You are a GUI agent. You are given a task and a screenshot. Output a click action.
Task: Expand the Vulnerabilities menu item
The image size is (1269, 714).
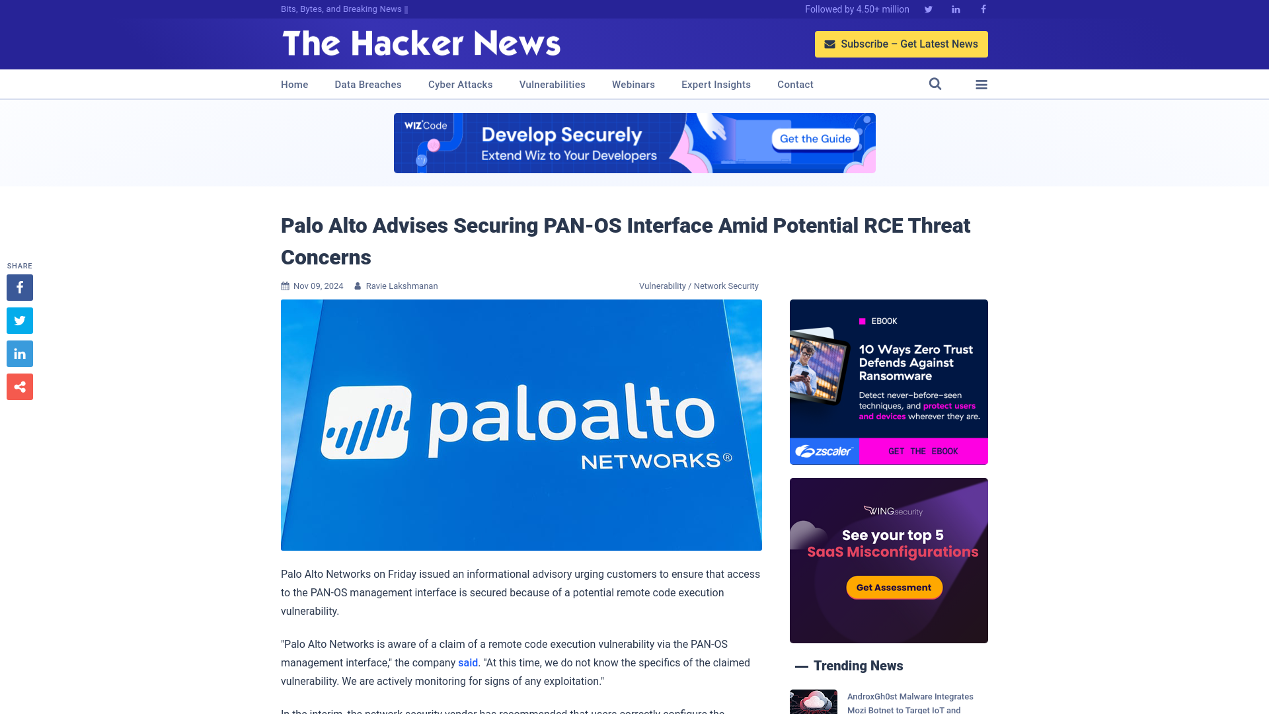553,85
